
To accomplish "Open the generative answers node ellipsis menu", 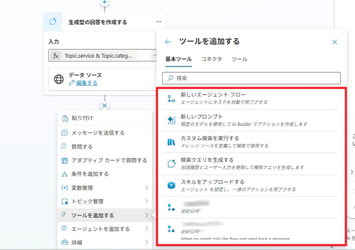I will [158, 22].
